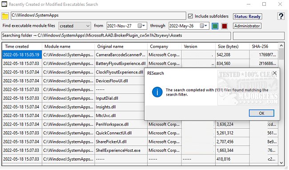Maximize the Executables Search window
Viewport: 289px width, 170px height.
click(x=264, y=4)
